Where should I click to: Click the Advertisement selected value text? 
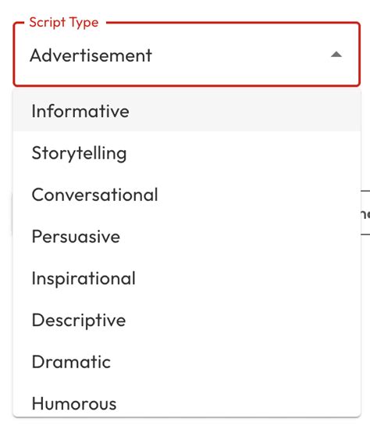91,55
